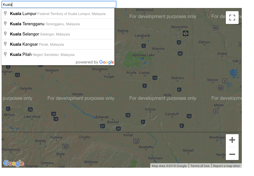Image resolution: width=254 pixels, height=176 pixels.
Task: Click the powered by Google attribution
Action: point(95,62)
